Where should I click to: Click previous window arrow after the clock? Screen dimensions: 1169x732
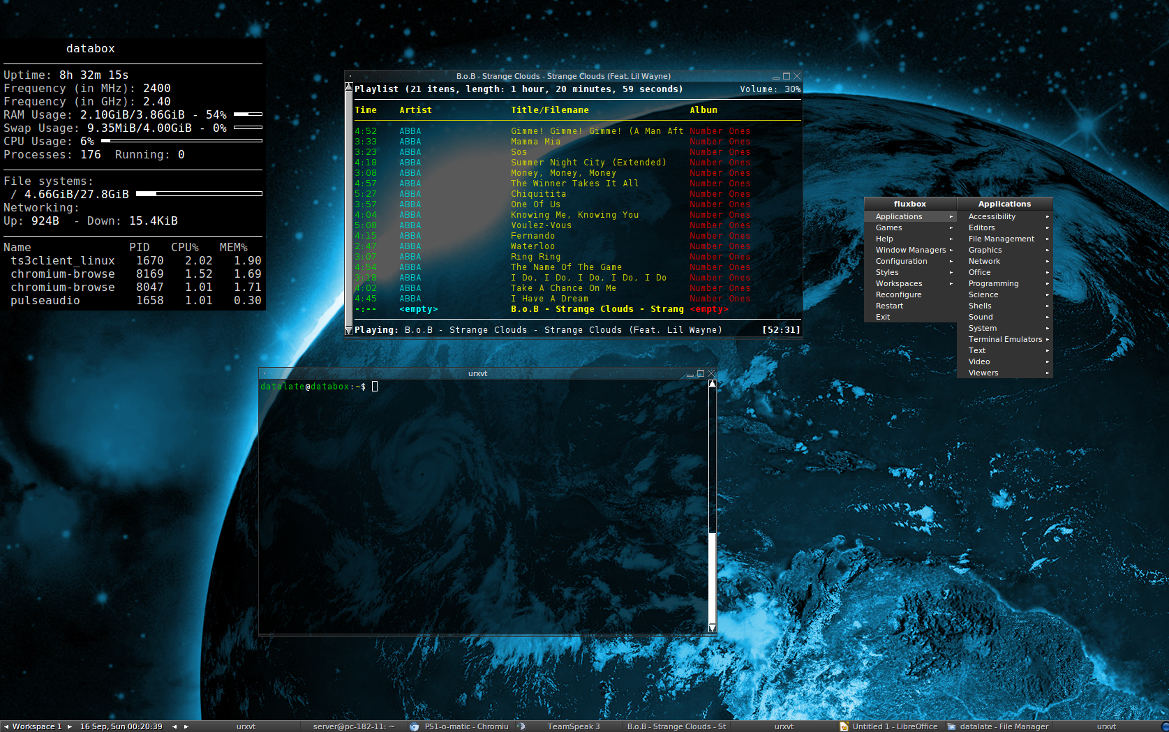[x=174, y=726]
